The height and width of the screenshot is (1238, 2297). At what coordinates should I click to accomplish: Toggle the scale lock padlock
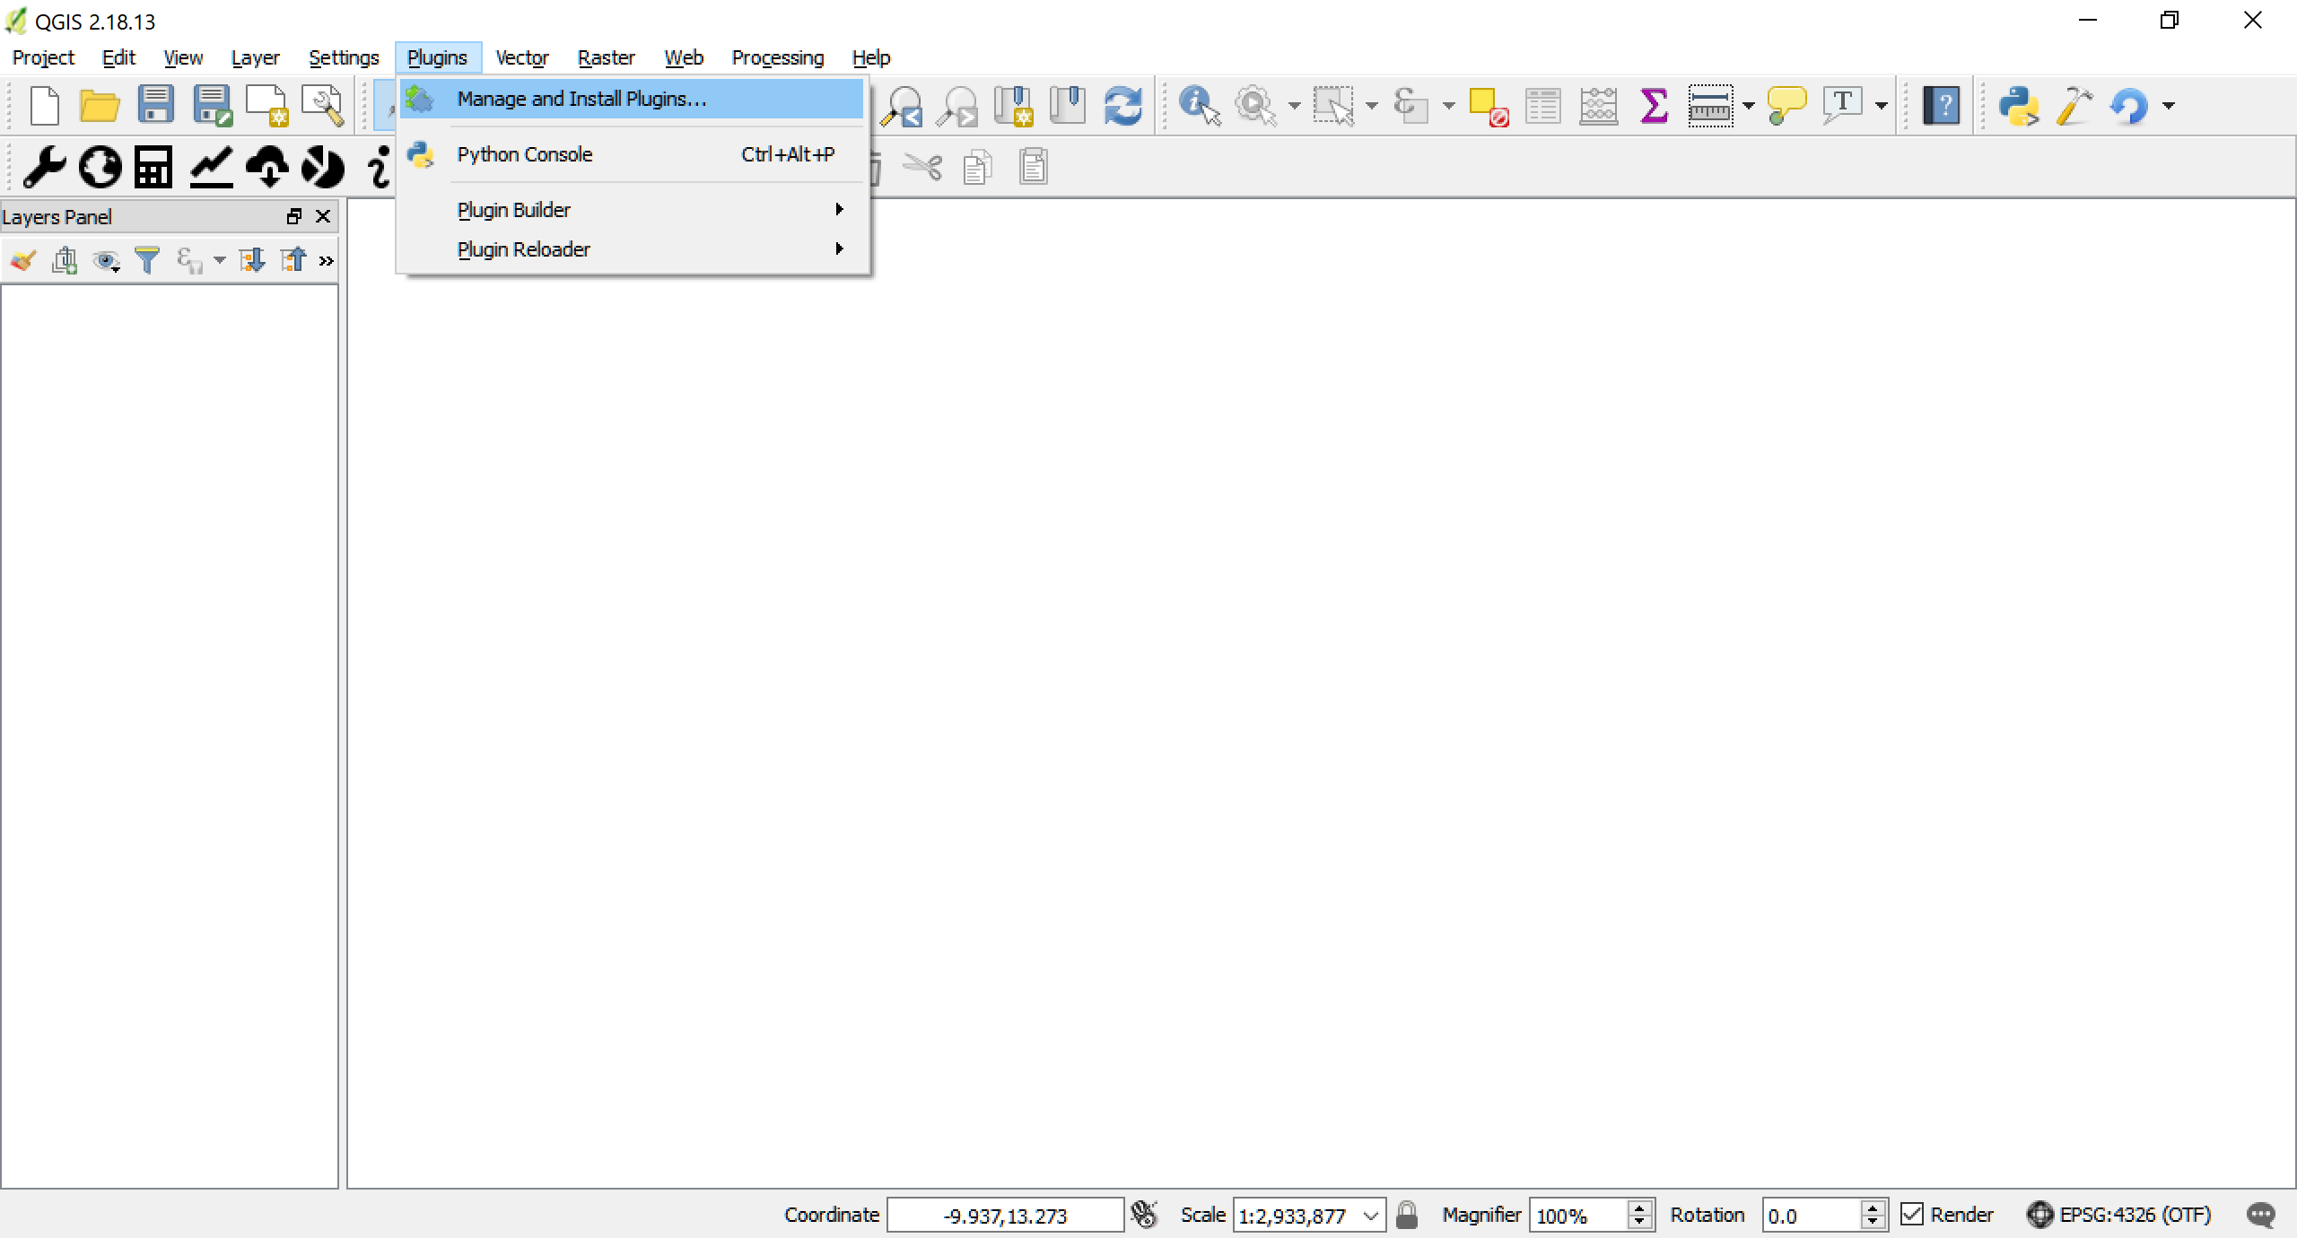pyautogui.click(x=1406, y=1214)
